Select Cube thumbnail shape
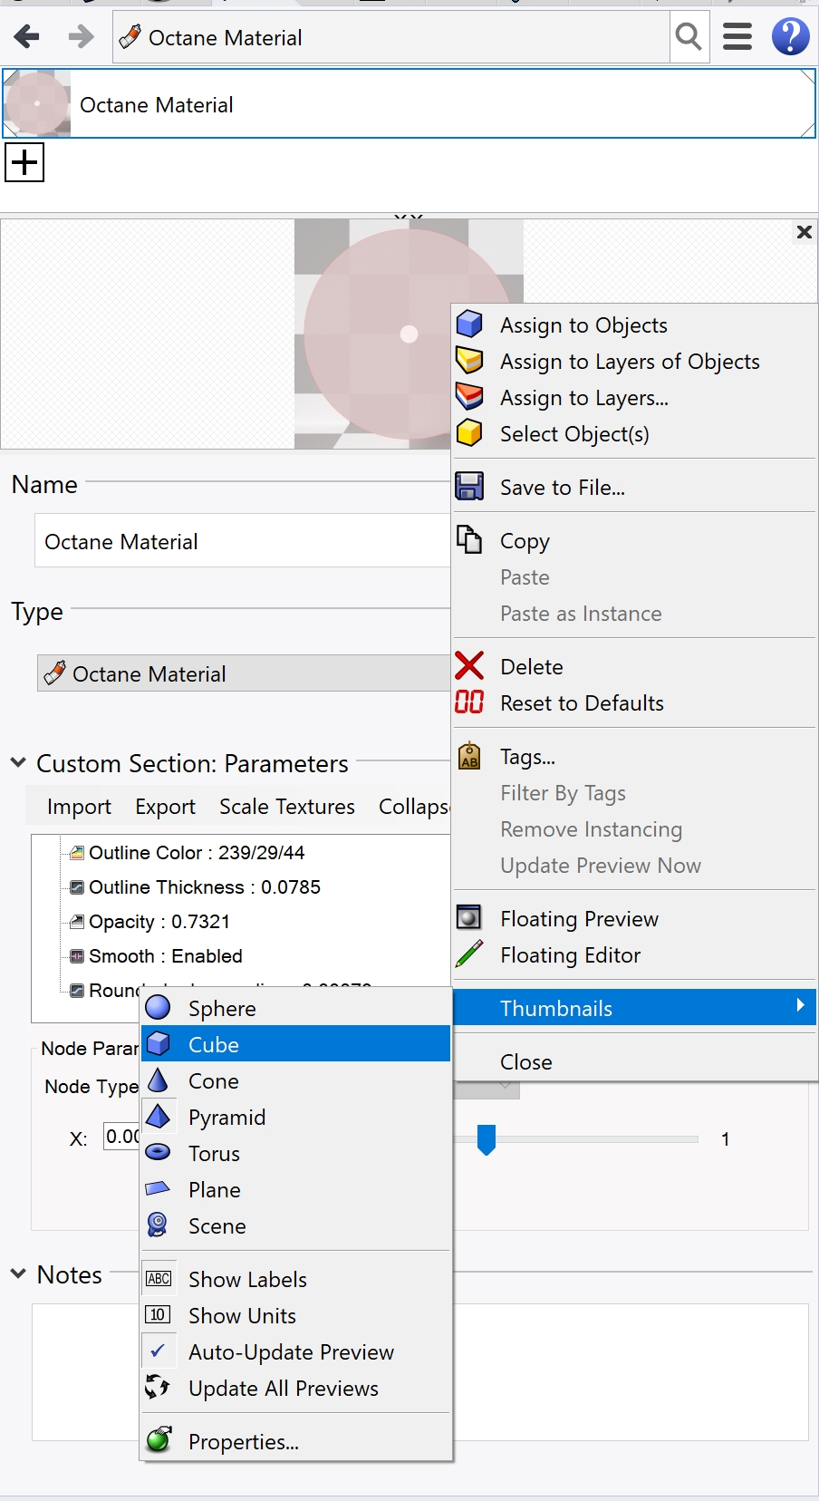 coord(214,1044)
